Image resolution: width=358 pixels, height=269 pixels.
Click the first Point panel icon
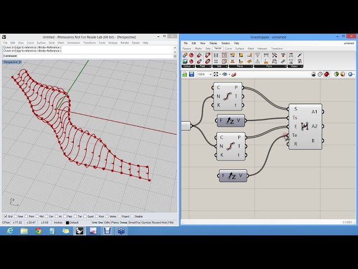click(257, 55)
